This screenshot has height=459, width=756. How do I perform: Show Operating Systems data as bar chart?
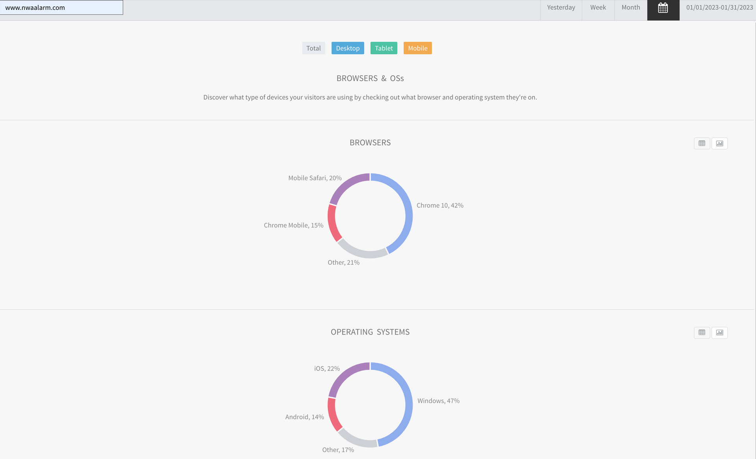point(719,333)
